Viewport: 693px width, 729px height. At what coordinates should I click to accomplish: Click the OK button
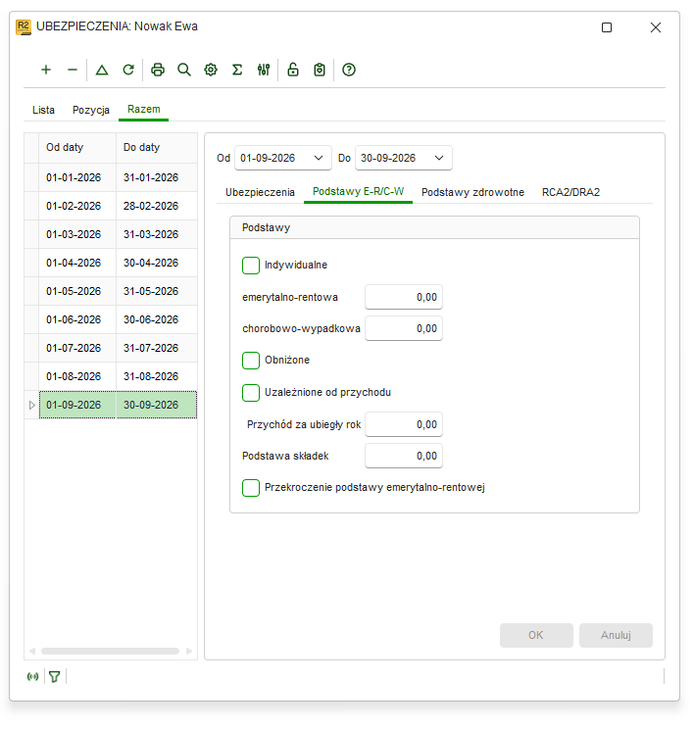click(536, 635)
